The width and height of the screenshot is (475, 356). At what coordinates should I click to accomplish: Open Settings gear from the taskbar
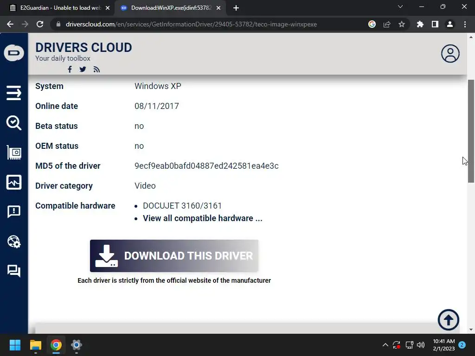[x=77, y=345]
